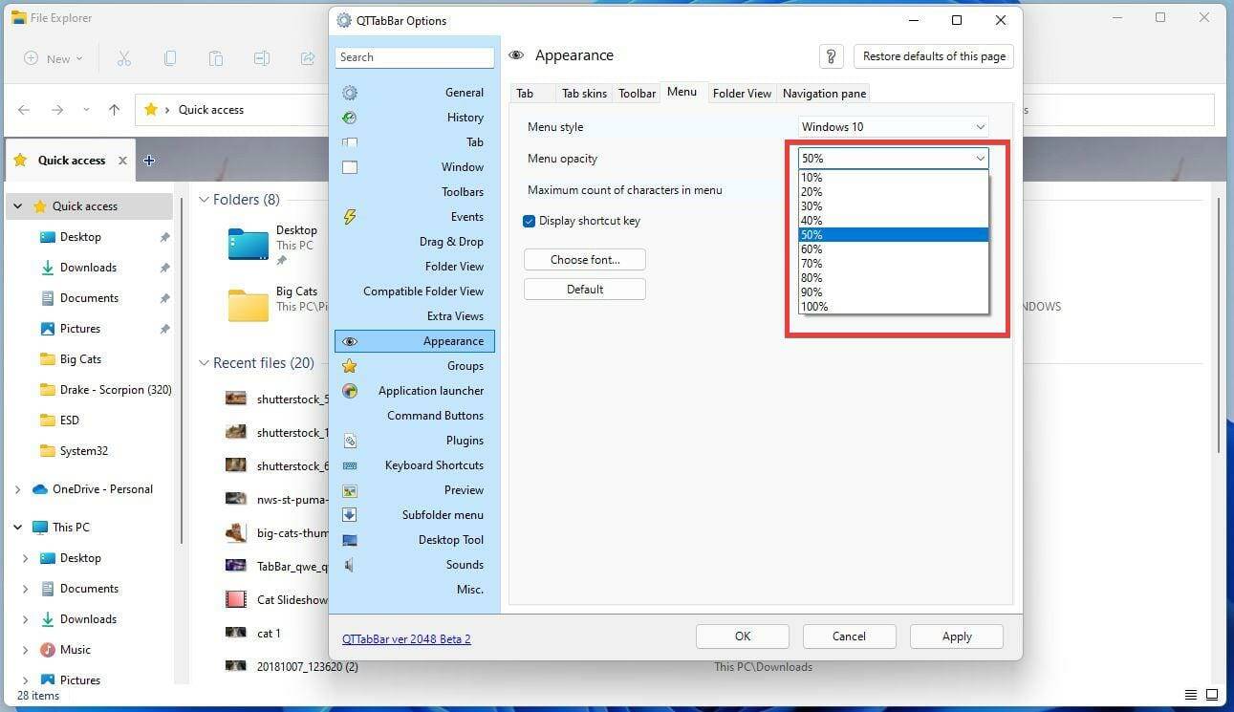Switch to the Tab skins tab
The width and height of the screenshot is (1234, 712).
584,93
